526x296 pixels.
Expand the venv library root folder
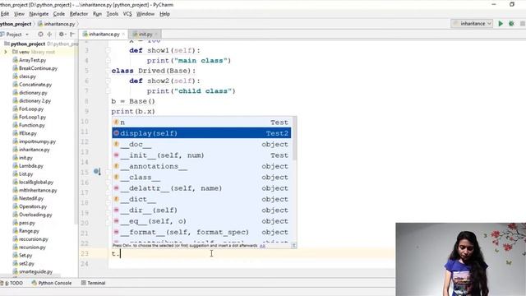(6, 52)
